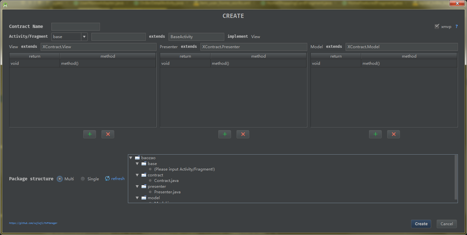
Task: Select the void cell in Model table
Action: [x=336, y=63]
